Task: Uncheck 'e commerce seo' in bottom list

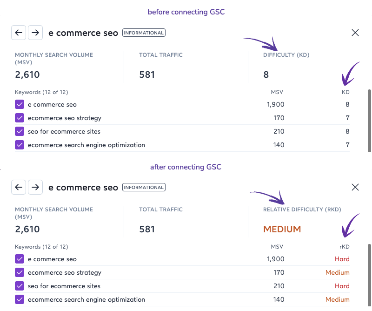Action: [20, 259]
